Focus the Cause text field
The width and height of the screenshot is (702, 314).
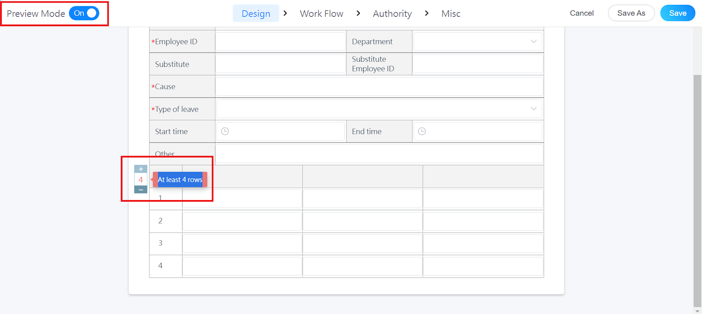click(379, 86)
